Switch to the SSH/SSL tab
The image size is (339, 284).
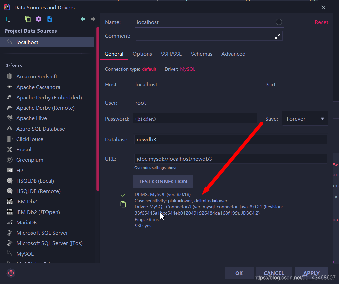(171, 54)
